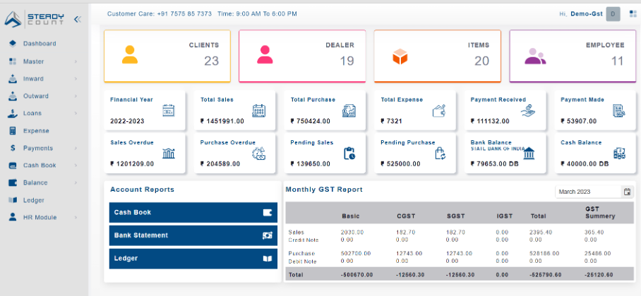This screenshot has height=296, width=641.
Task: Click the Total Sales calculator icon
Action: [x=259, y=111]
